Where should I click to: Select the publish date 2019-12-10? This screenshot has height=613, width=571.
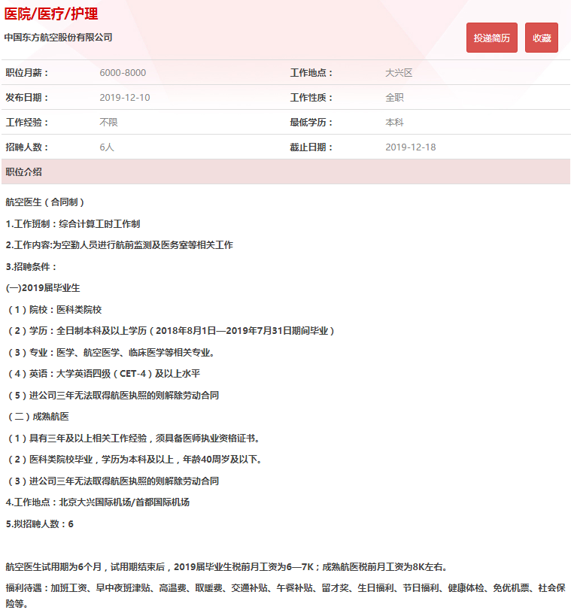(x=125, y=97)
